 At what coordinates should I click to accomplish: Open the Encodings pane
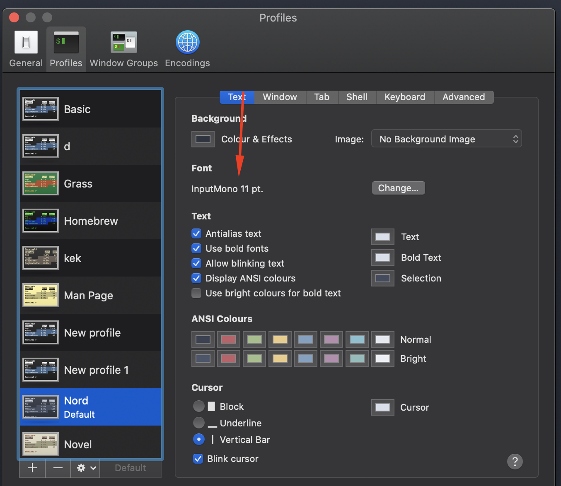pos(187,48)
